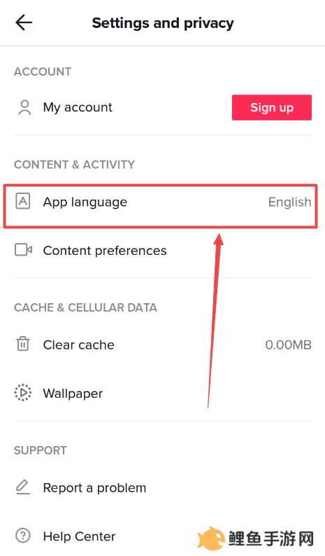325x556 pixels.
Task: Click the Help Center question mark icon
Action: pos(23,536)
